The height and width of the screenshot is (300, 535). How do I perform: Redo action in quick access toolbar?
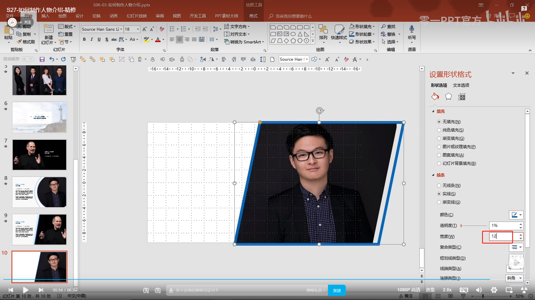[x=63, y=59]
